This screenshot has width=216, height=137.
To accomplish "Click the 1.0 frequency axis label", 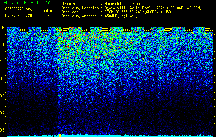I will 3,62.
